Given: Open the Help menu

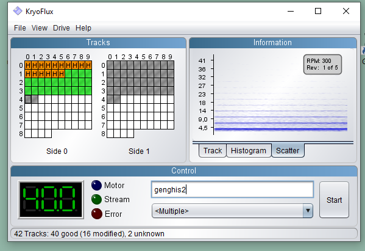Looking at the screenshot, I should (83, 28).
